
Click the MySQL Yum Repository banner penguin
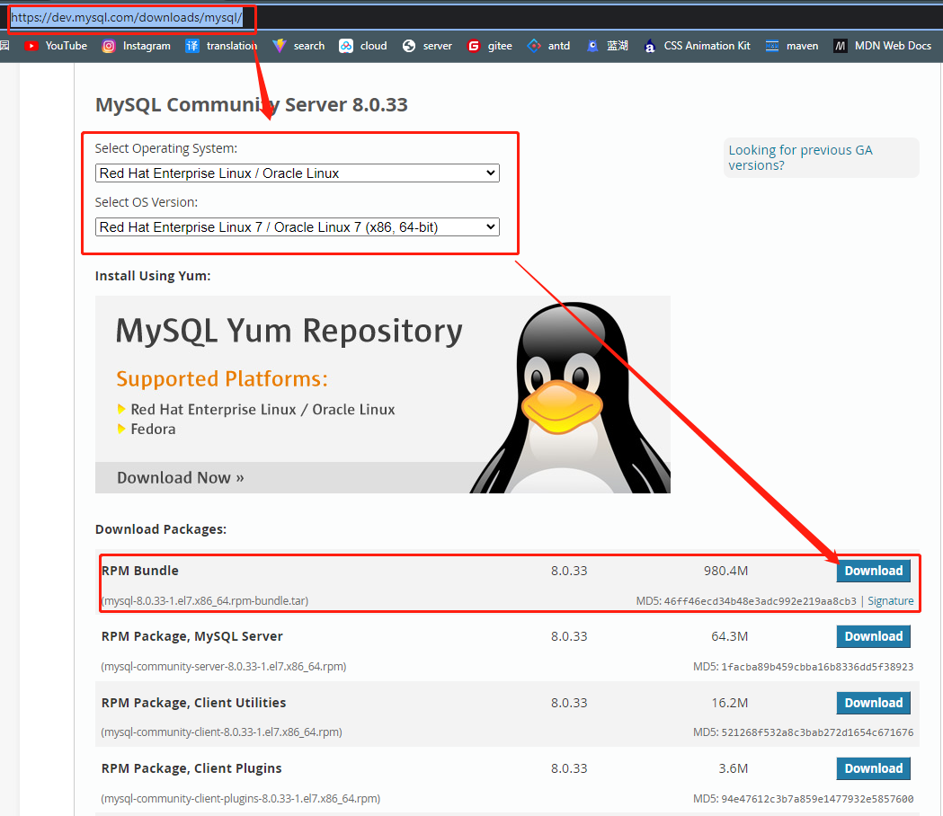[x=568, y=397]
